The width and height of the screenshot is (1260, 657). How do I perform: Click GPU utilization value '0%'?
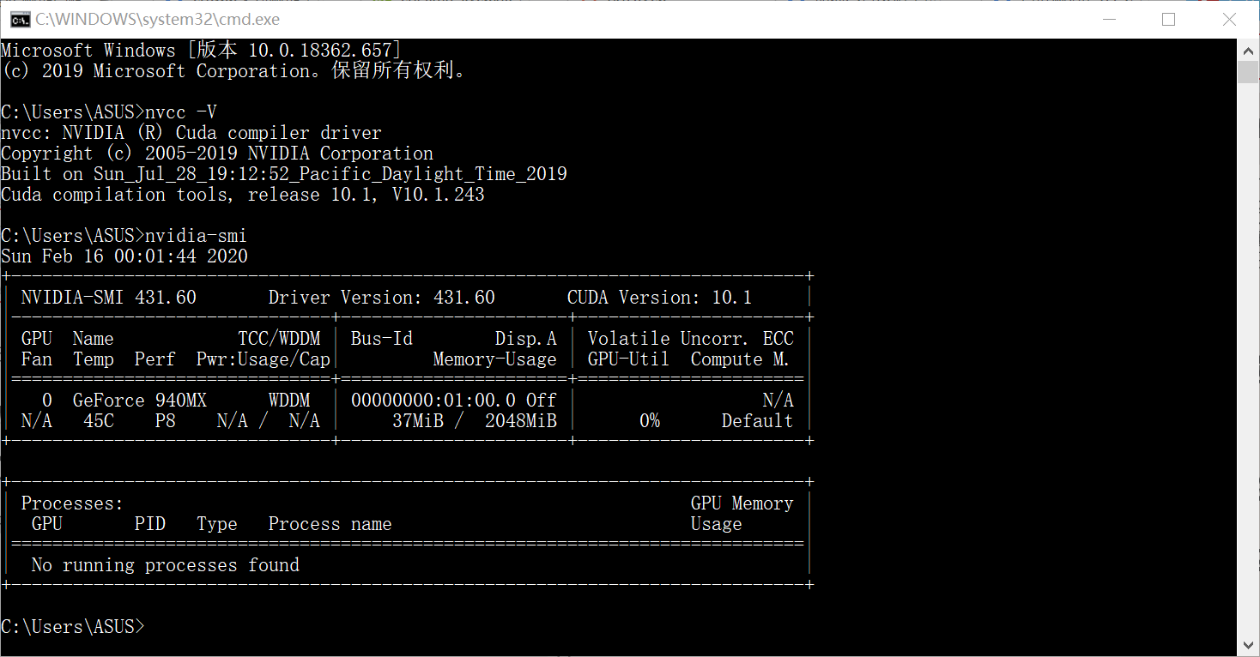pyautogui.click(x=650, y=421)
